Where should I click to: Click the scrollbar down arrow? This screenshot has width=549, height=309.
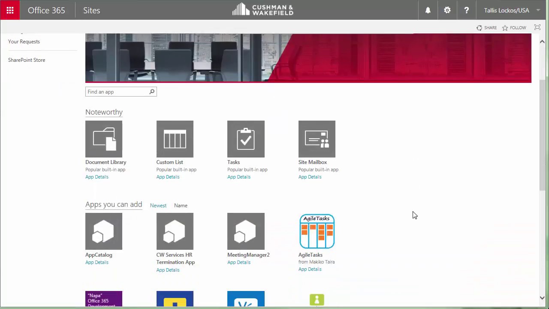(542, 298)
